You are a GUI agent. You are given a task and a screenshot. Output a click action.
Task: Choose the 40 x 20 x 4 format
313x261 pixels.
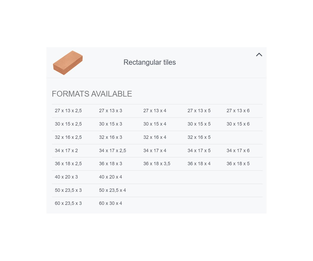tap(111, 177)
